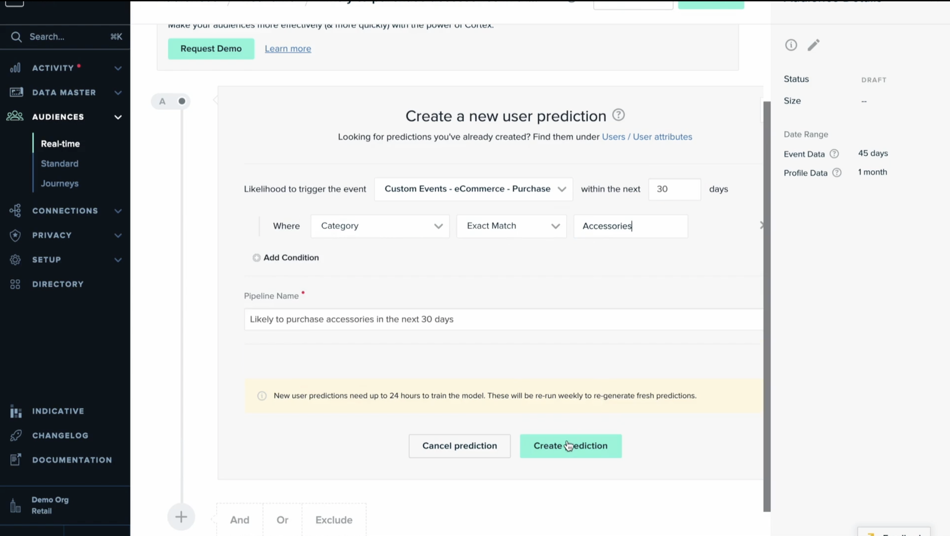Screen dimensions: 950x536
Task: Click the search magnifier icon
Action: coord(16,37)
